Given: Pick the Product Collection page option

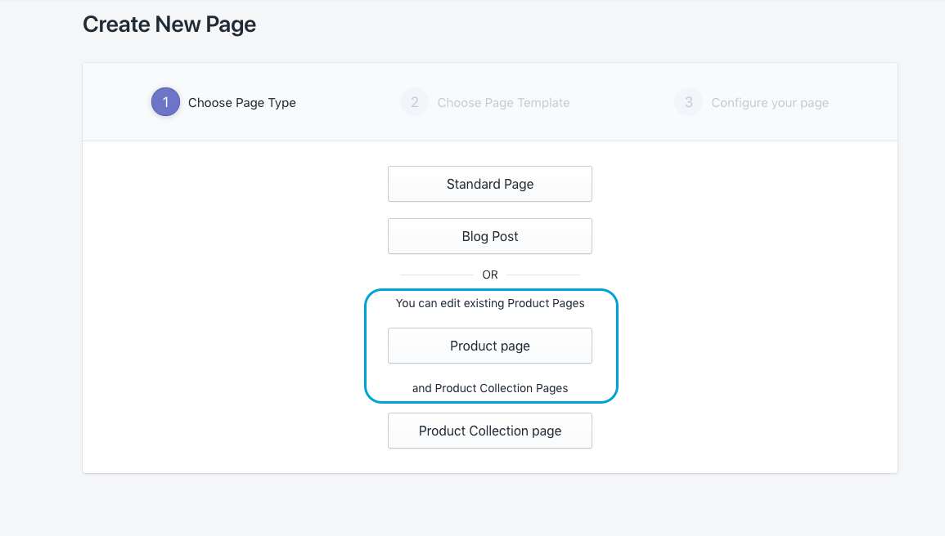Looking at the screenshot, I should [490, 431].
